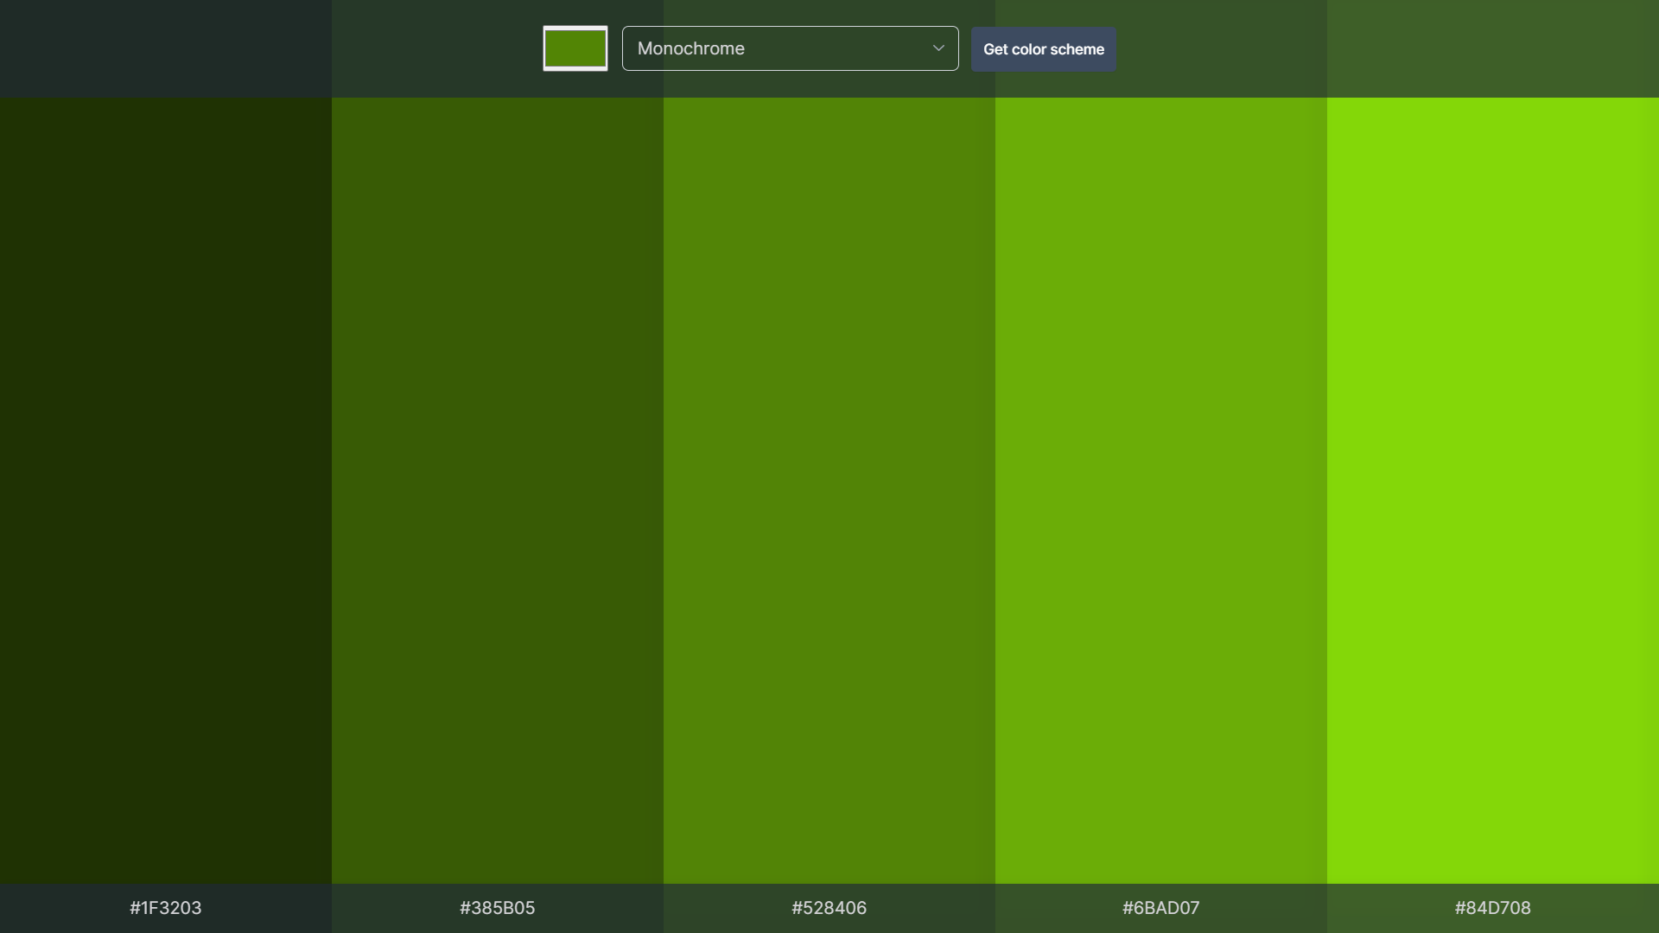
Task: Click the footer bar beneath brightest swatch
Action: (x=1607, y=908)
